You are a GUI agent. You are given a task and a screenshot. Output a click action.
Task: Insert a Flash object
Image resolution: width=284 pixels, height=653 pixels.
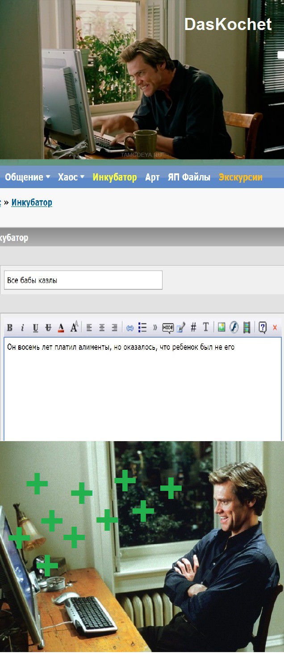tap(234, 327)
